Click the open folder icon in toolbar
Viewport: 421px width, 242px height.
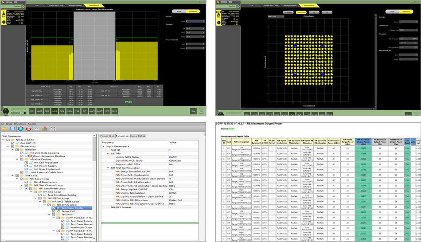pos(5,129)
